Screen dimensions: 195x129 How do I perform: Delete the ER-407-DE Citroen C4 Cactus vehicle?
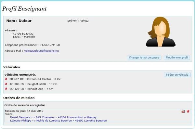6,79
